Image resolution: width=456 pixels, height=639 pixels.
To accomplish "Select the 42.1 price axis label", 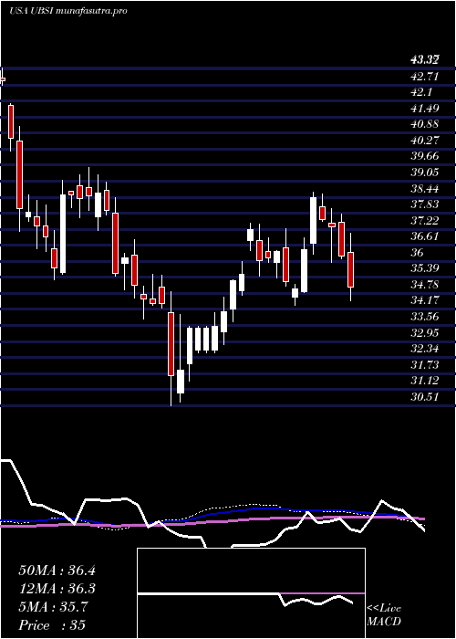I will pyautogui.click(x=421, y=92).
